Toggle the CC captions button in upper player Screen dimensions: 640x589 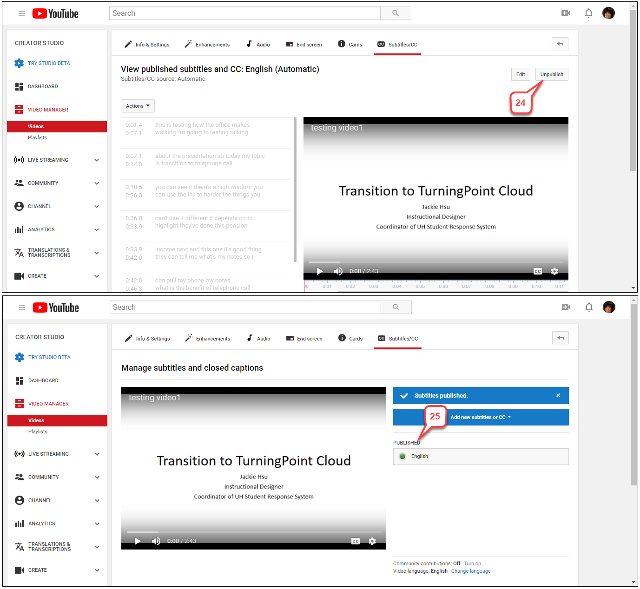coord(538,271)
